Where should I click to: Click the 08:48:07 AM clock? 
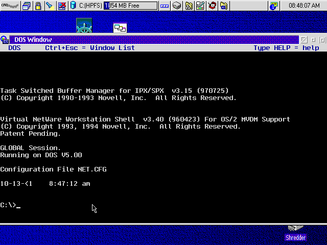(304, 6)
